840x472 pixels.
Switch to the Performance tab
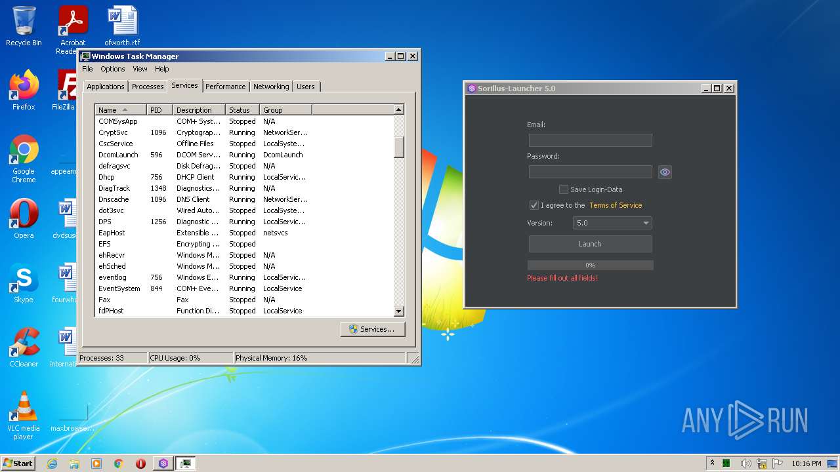(x=226, y=87)
